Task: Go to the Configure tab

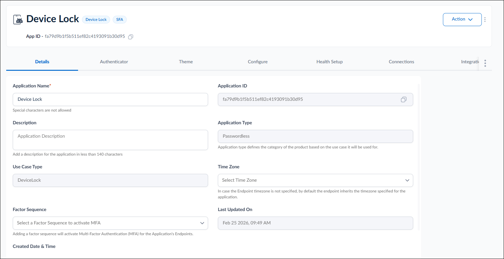Action: click(258, 62)
